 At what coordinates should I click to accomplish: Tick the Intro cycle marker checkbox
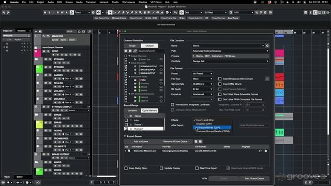pos(126,120)
